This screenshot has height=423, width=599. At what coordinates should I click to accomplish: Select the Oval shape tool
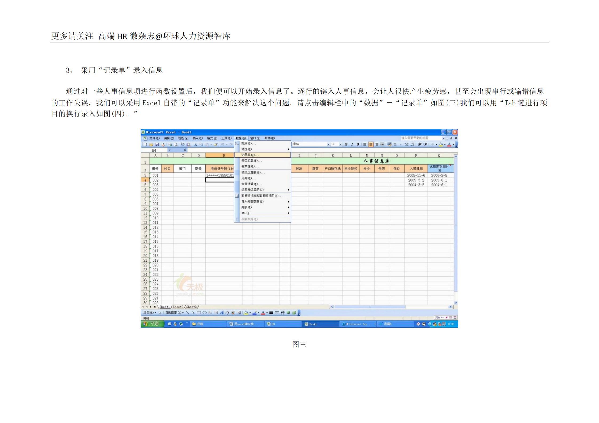pyautogui.click(x=205, y=313)
